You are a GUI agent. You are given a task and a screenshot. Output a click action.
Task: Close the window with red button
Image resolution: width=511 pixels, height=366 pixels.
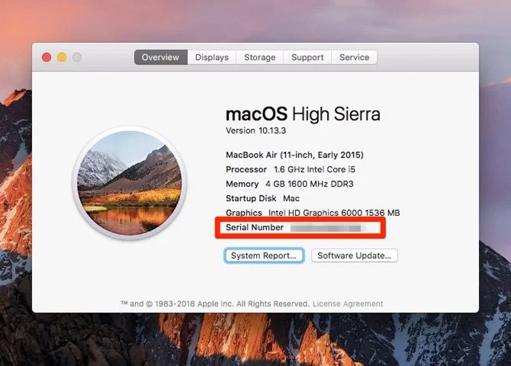[x=47, y=57]
